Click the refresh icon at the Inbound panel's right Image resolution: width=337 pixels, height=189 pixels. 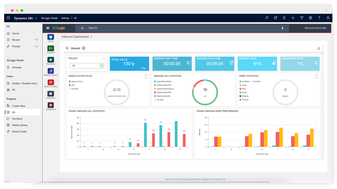click(x=319, y=49)
